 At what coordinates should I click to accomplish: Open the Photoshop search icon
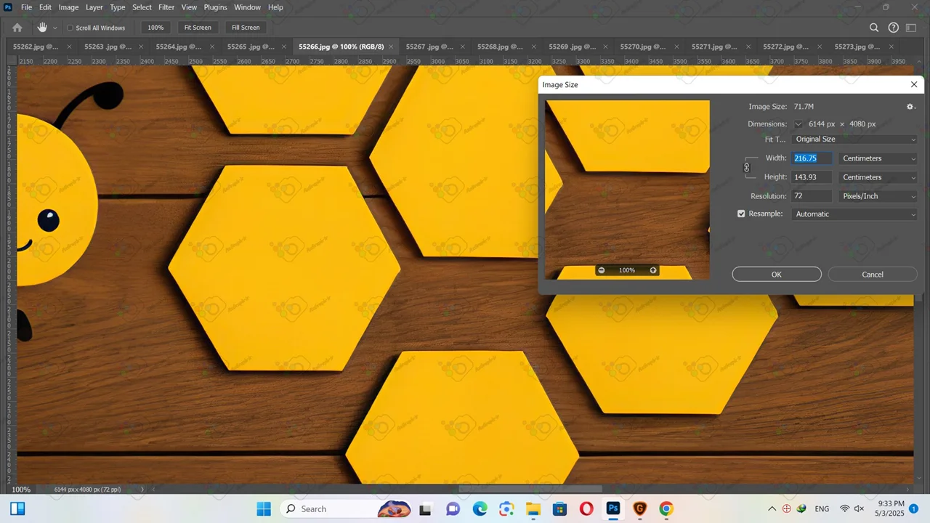tap(874, 28)
